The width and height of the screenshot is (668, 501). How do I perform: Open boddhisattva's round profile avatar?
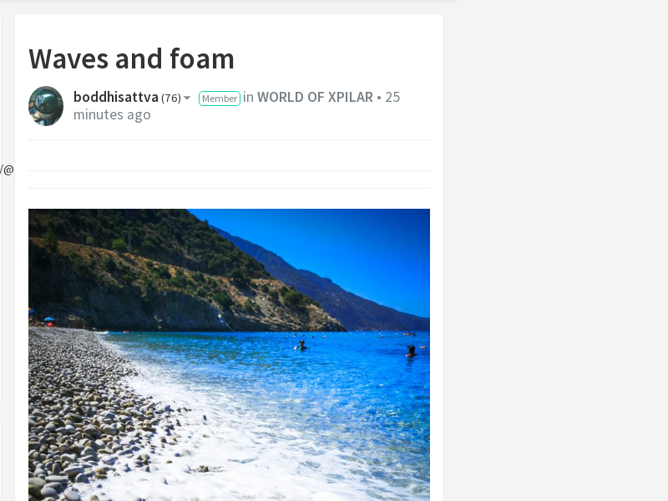tap(46, 106)
